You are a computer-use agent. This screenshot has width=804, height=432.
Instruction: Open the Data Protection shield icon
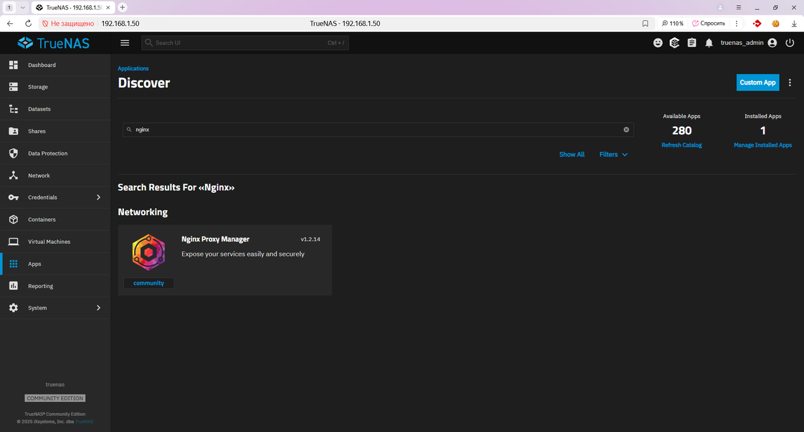tap(13, 153)
